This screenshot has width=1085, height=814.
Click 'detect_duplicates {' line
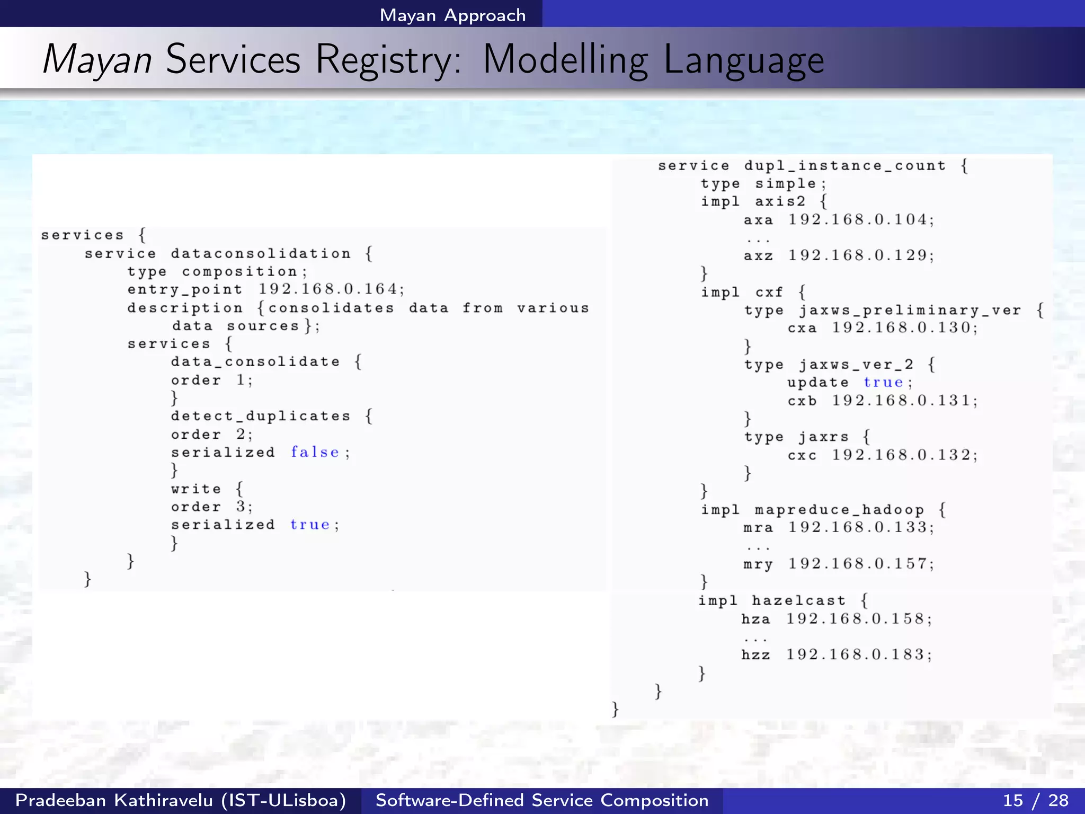tap(272, 417)
